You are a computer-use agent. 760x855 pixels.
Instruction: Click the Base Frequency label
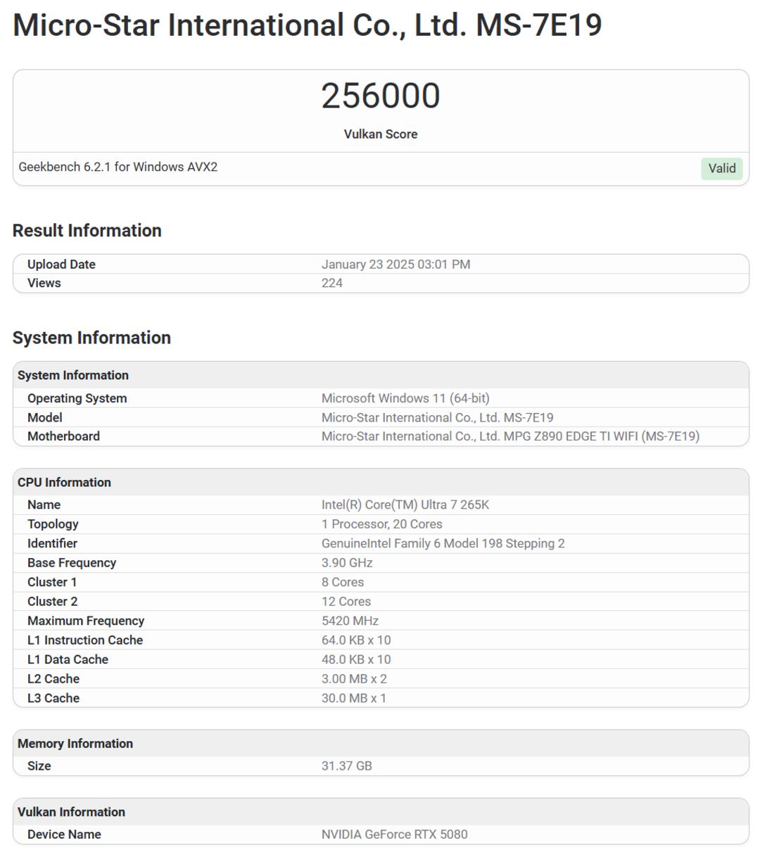pos(72,562)
